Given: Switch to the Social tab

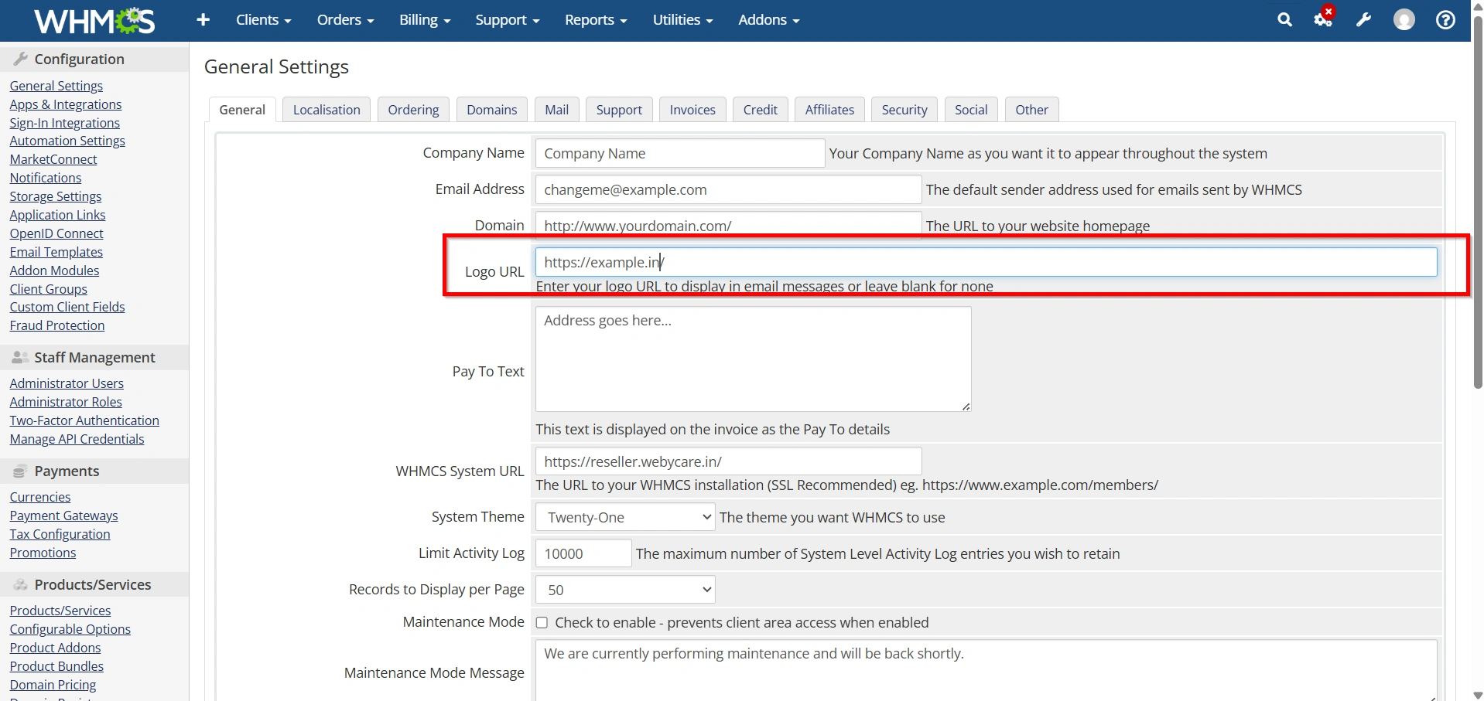Looking at the screenshot, I should pyautogui.click(x=971, y=110).
